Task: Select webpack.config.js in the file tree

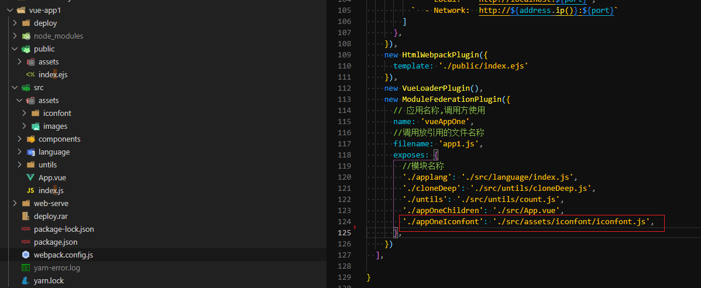Action: click(x=63, y=255)
